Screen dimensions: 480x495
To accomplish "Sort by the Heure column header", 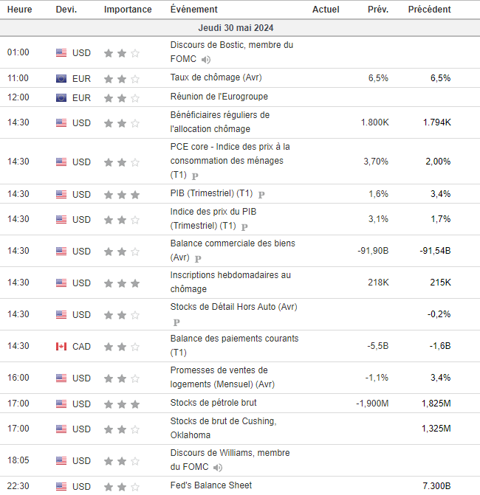I will (19, 10).
